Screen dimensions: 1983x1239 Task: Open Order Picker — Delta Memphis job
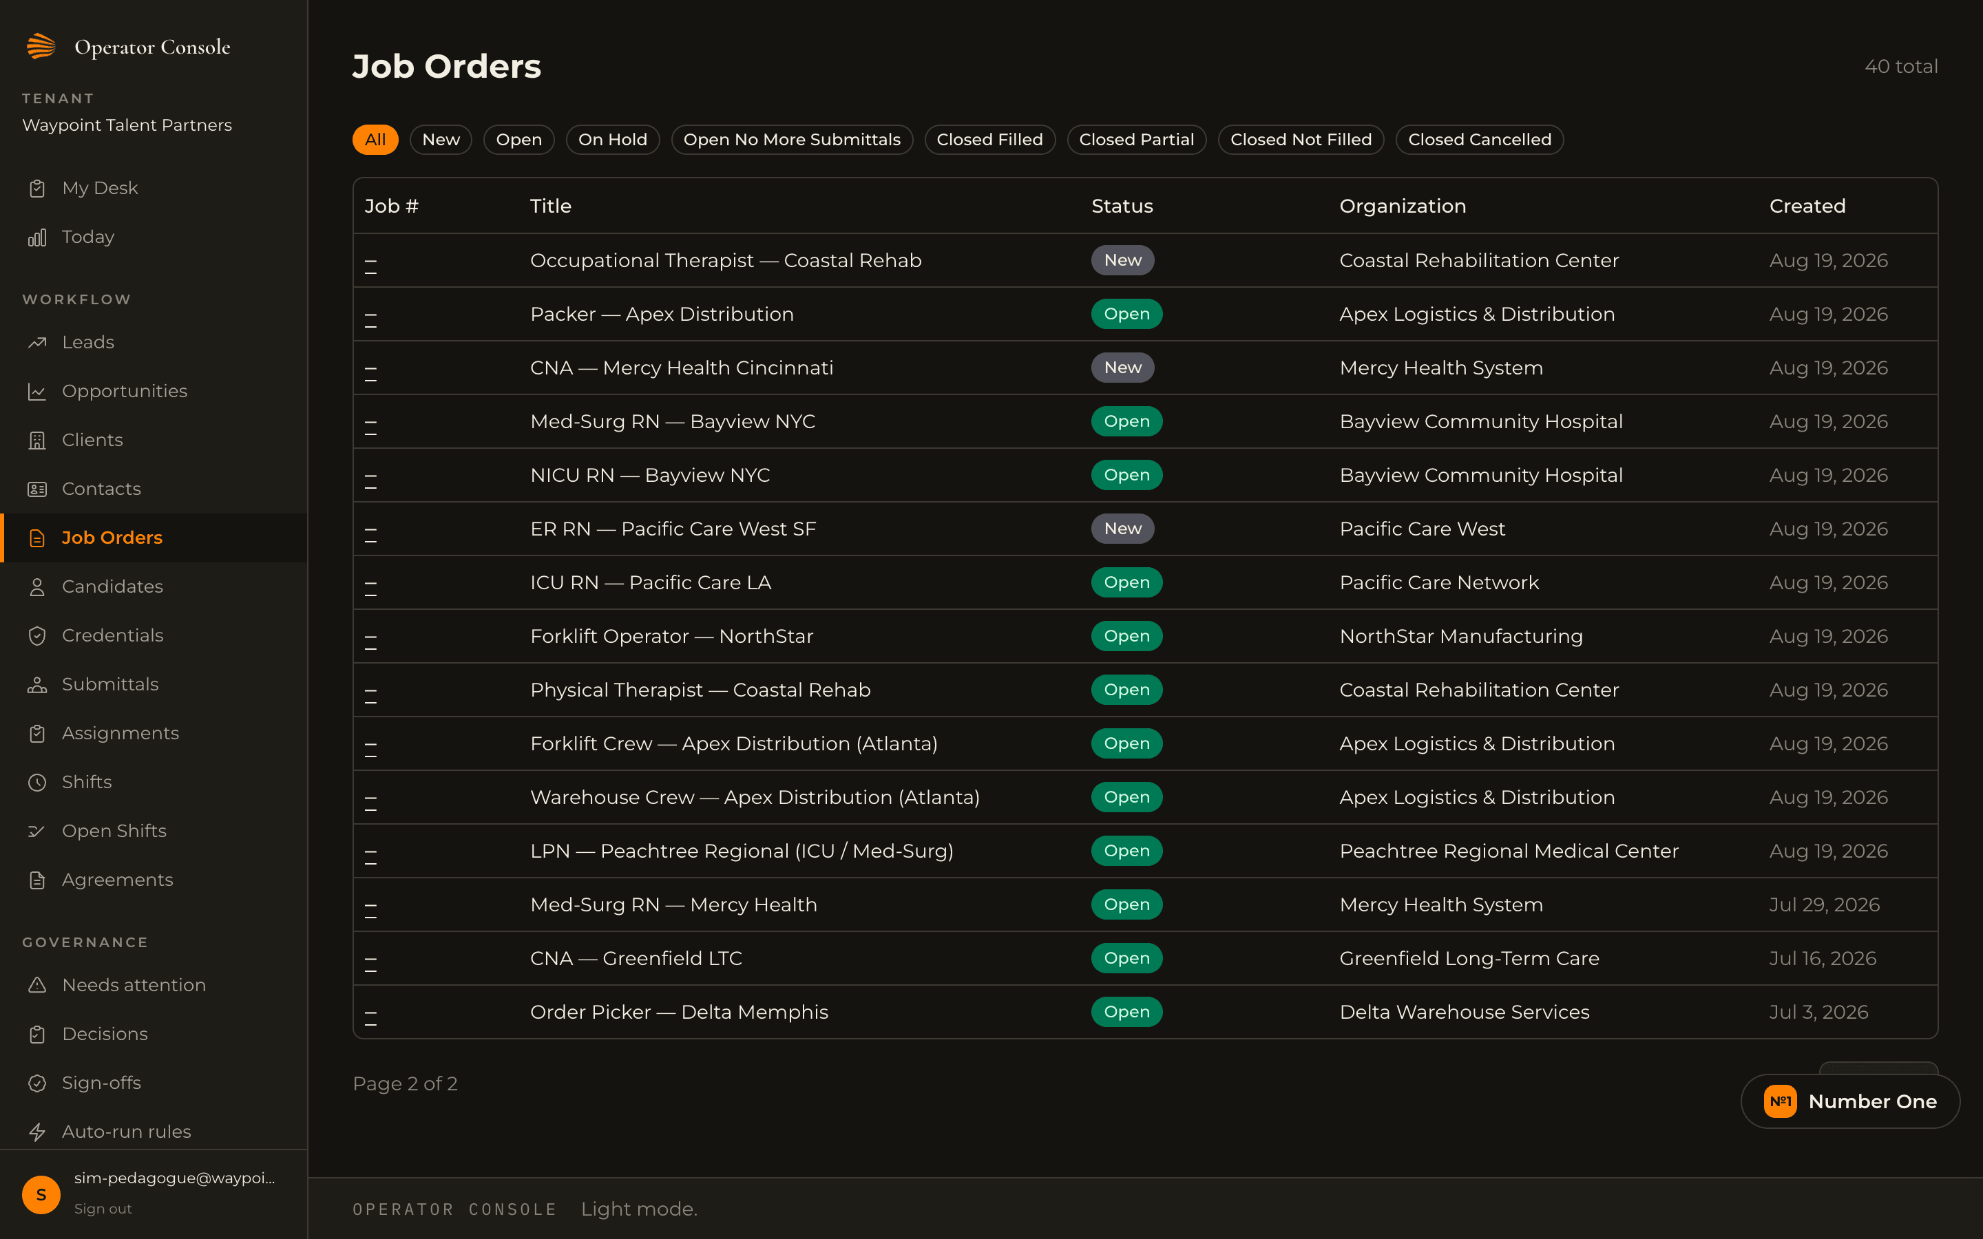coord(680,1012)
